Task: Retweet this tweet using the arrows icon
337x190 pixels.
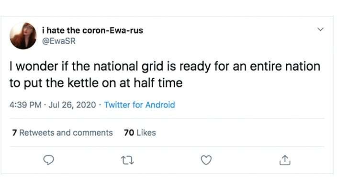Action: click(127, 160)
